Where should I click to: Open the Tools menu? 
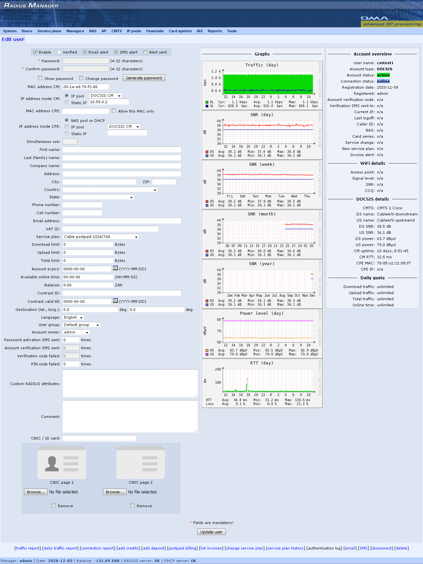232,31
